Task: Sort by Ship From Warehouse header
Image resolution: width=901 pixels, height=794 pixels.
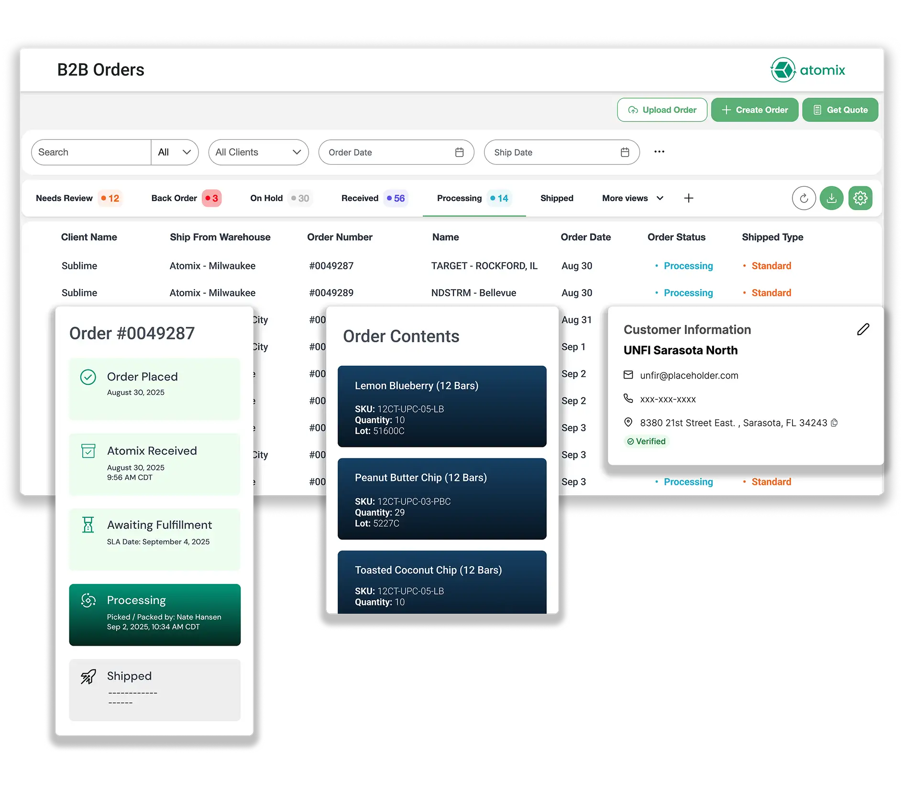Action: coord(220,237)
